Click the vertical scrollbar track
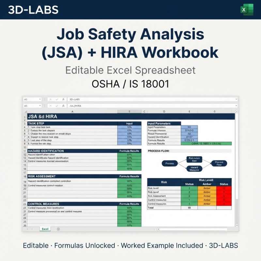 237,168
